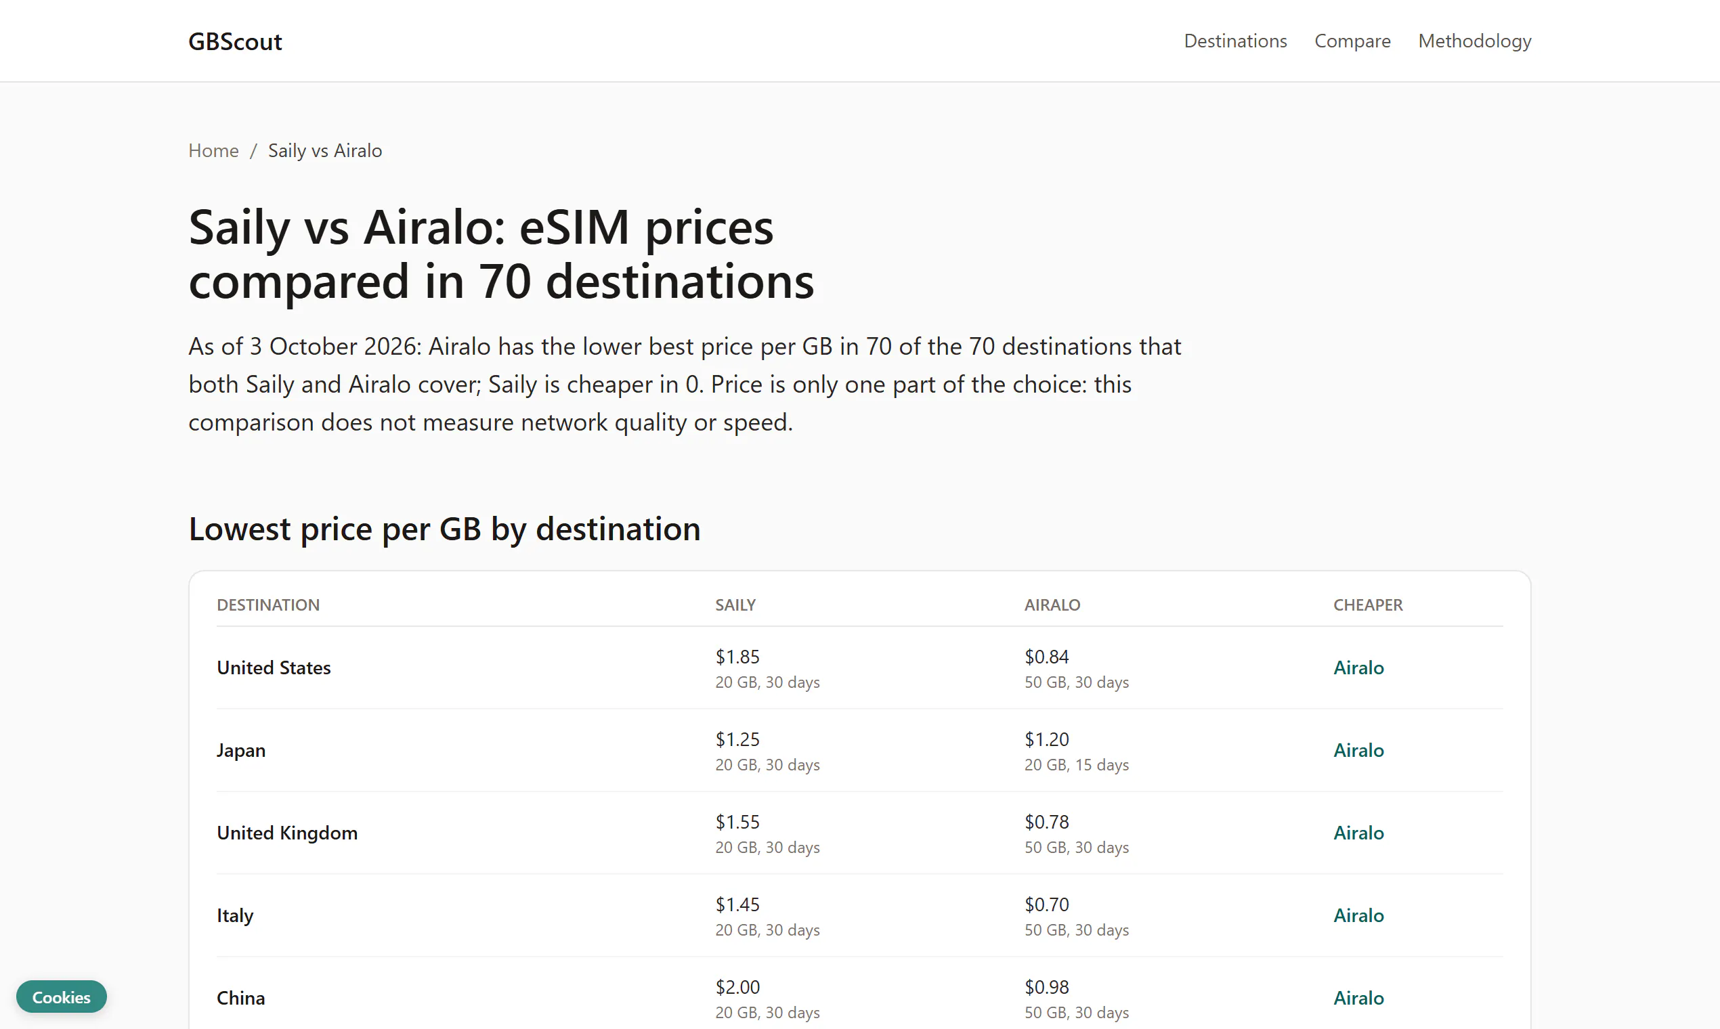Open the Japan destination
Screen dimensions: 1720x1029
click(x=240, y=750)
